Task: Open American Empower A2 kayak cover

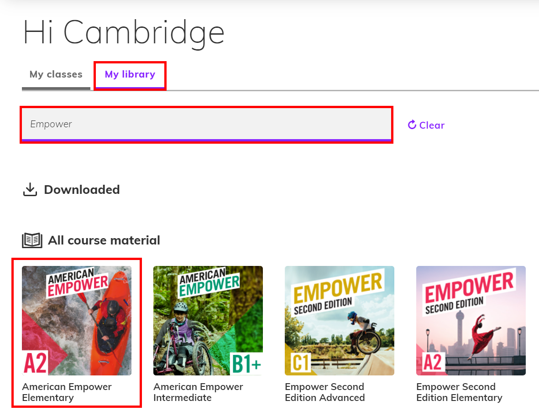Action: pos(77,321)
